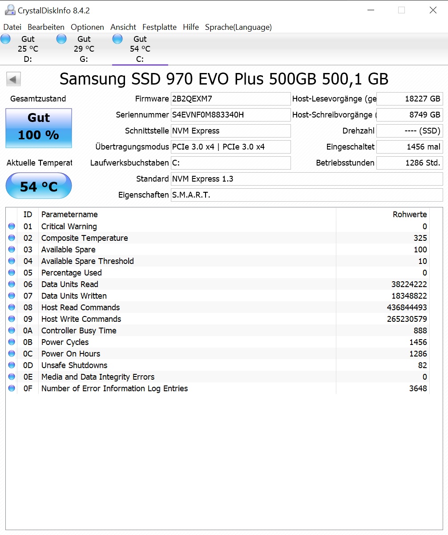Click status orb for Error Log Entries
Image resolution: width=448 pixels, height=535 pixels.
click(12, 389)
